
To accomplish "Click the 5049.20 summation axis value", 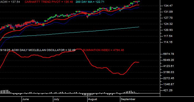I will click(x=169, y=60).
